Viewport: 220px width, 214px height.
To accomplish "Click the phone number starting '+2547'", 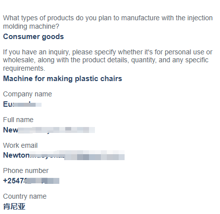I will click(31, 181).
